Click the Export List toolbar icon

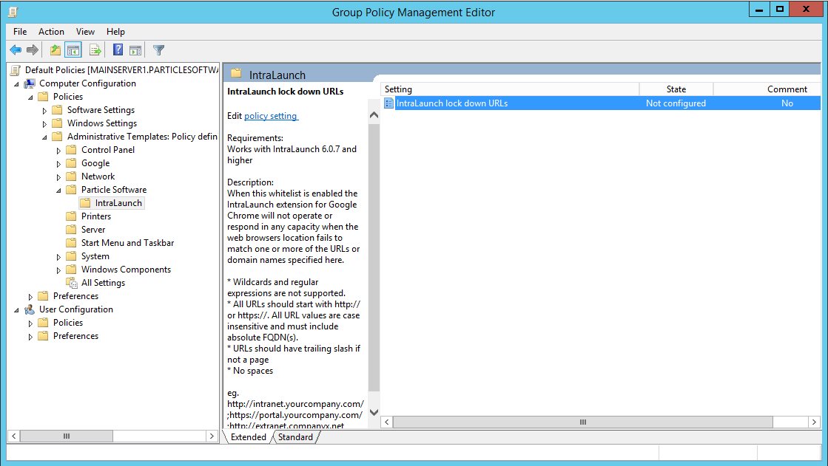[95, 50]
